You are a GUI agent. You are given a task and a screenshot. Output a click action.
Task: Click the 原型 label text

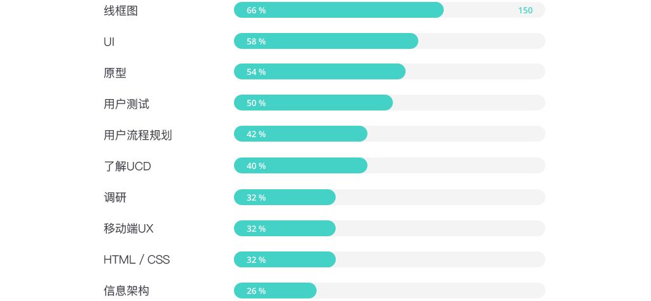(x=115, y=73)
